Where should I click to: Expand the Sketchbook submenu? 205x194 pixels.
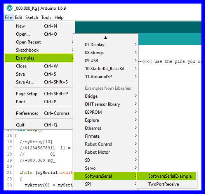click(38, 50)
